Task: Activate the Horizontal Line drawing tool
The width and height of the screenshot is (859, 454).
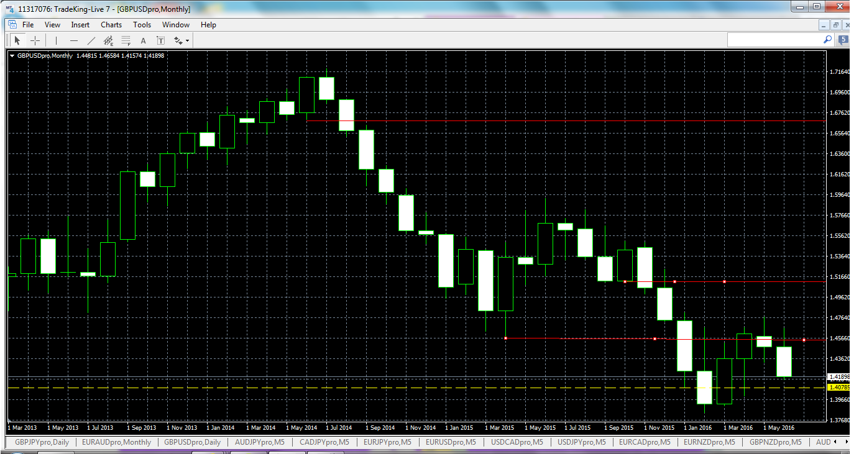Action: (x=73, y=40)
